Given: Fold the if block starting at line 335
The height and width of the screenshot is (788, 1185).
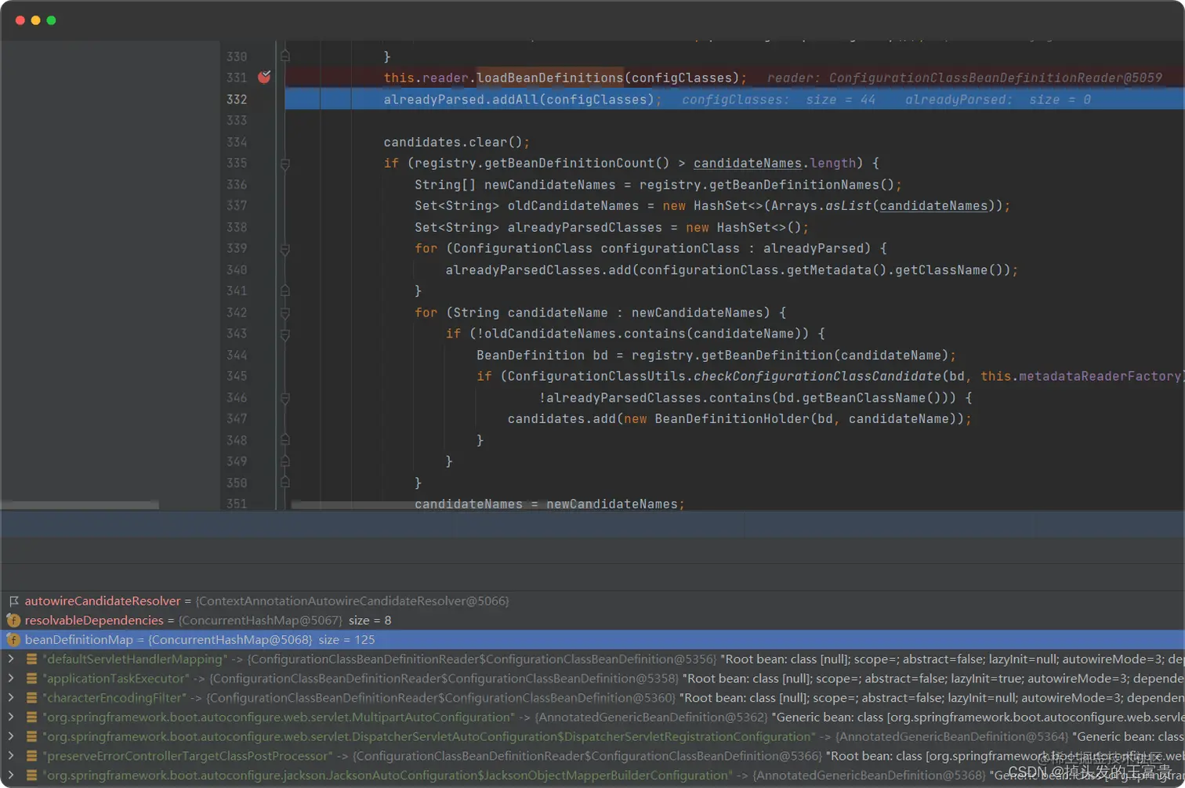Looking at the screenshot, I should 285,164.
